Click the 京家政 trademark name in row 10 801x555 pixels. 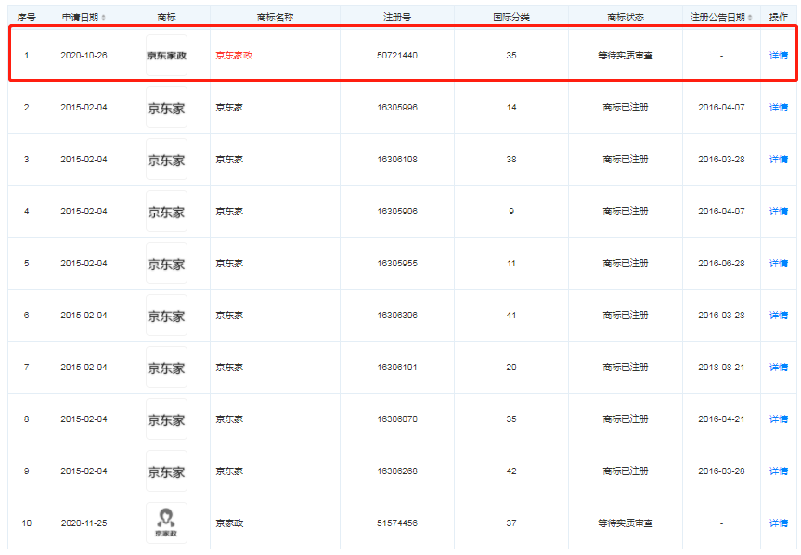[x=229, y=523]
